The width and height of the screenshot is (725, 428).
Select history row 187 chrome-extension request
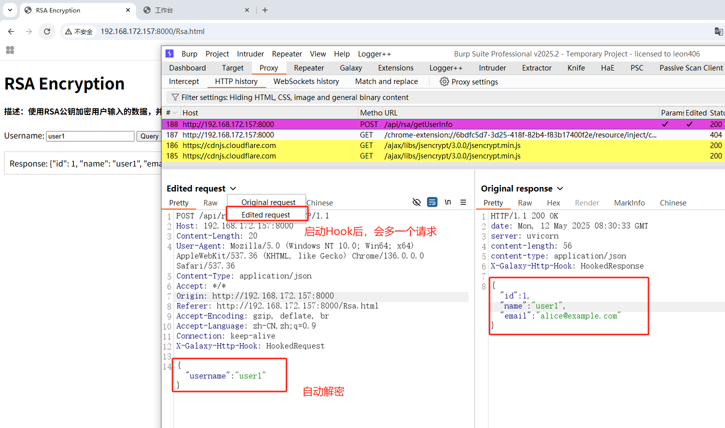(x=443, y=134)
